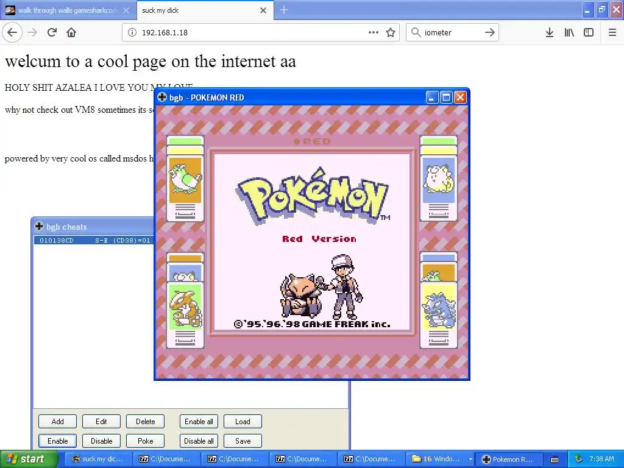Click Disable button in bgb cheats

[101, 441]
